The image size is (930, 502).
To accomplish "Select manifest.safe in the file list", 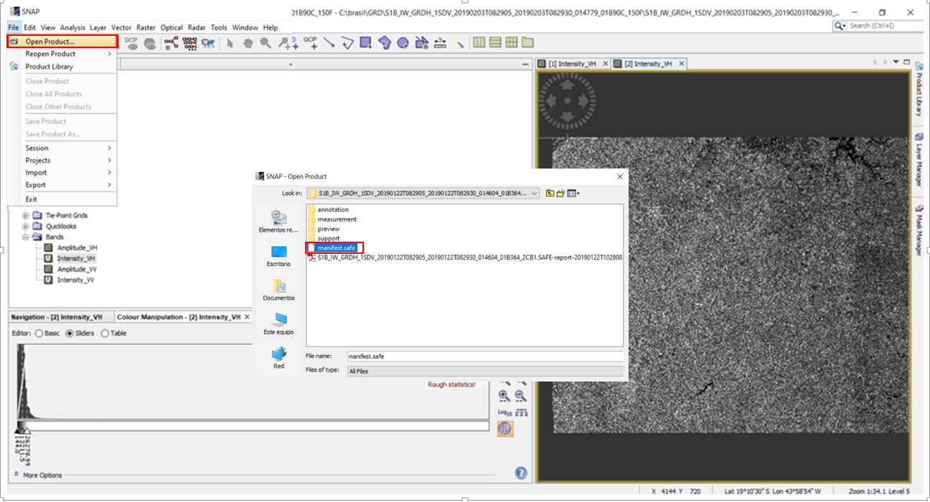I will [336, 247].
